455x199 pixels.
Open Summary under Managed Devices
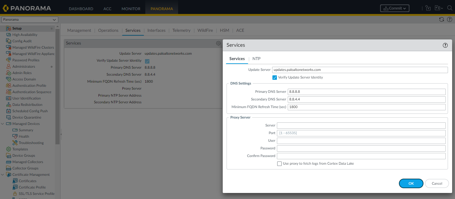(x=26, y=130)
